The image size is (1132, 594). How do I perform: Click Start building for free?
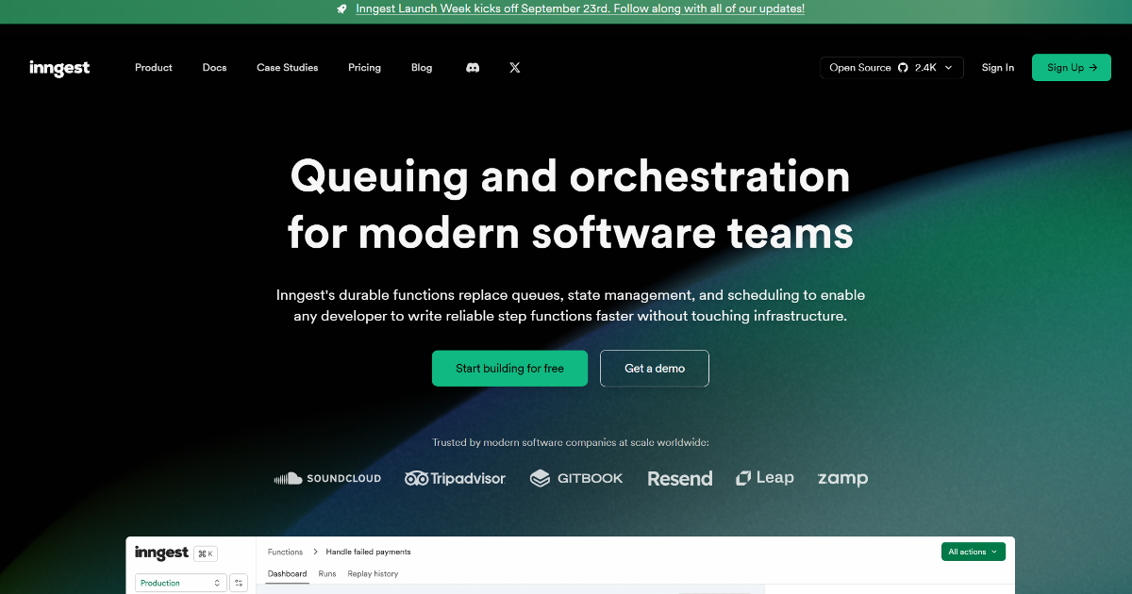509,368
